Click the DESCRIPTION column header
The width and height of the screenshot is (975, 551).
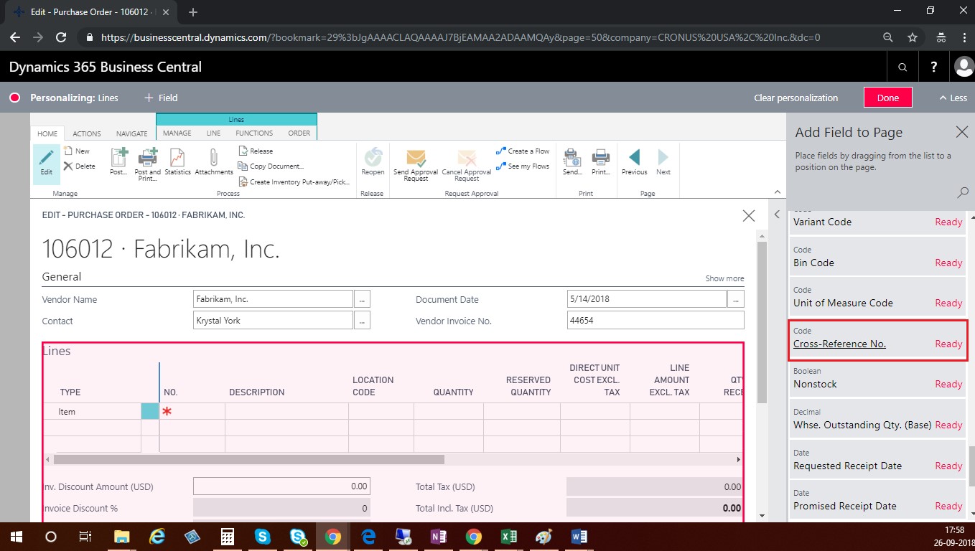click(x=257, y=392)
